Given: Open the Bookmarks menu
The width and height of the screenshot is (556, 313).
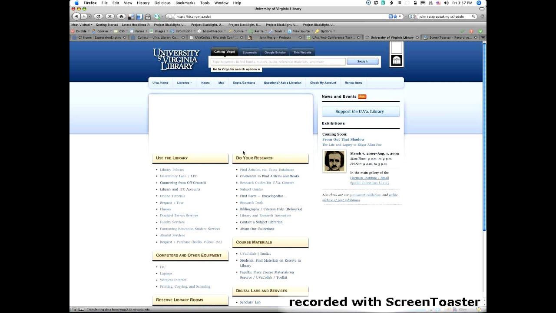Looking at the screenshot, I should pyautogui.click(x=185, y=3).
